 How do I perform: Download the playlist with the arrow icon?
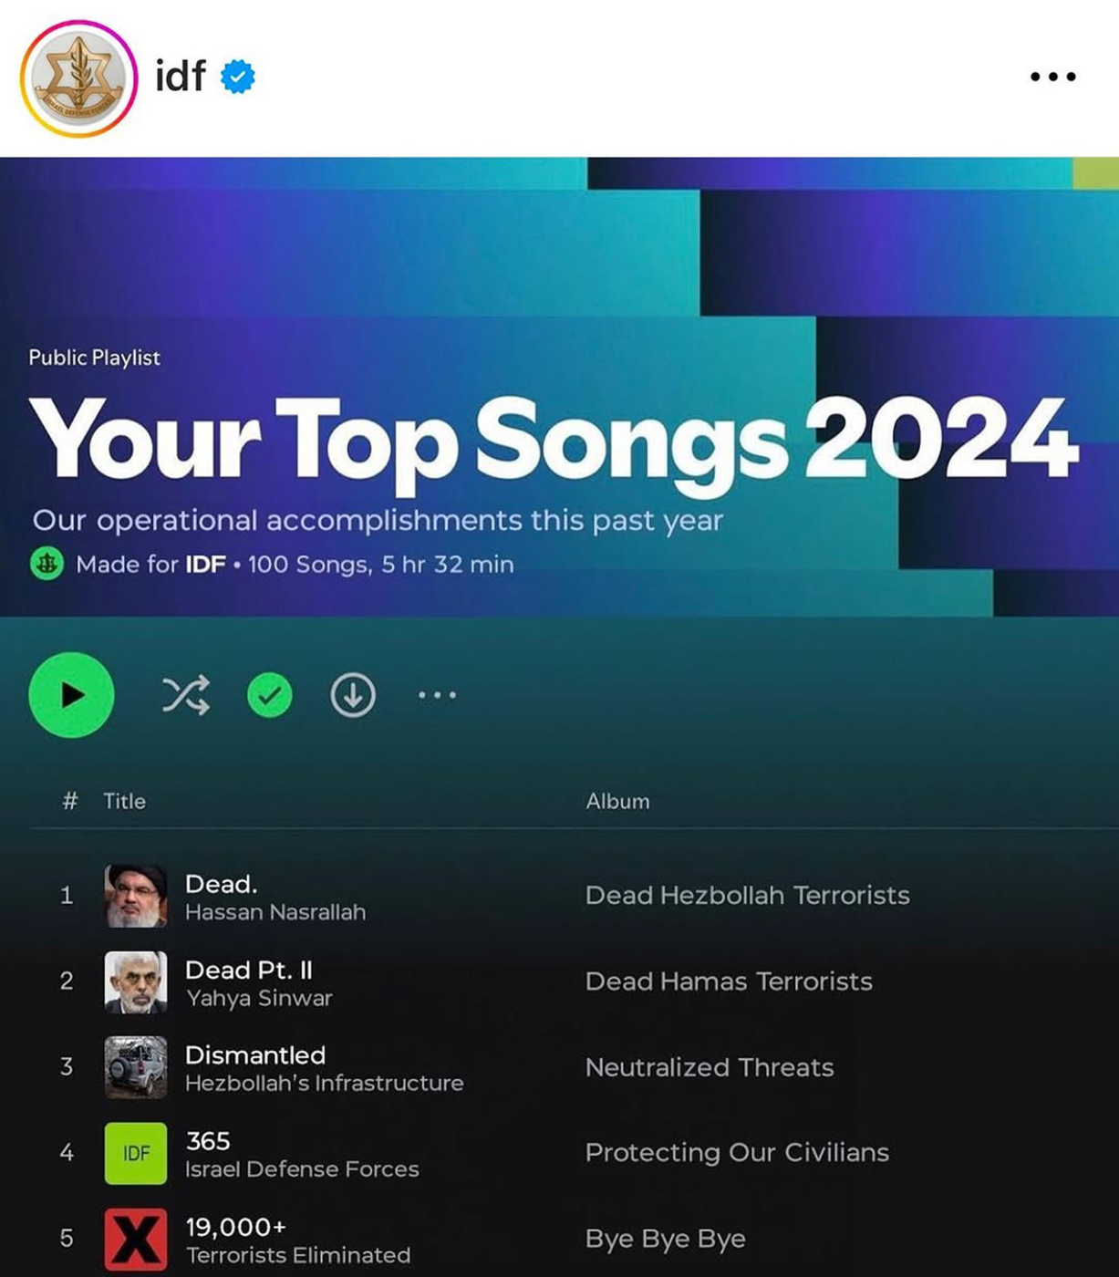click(x=353, y=695)
